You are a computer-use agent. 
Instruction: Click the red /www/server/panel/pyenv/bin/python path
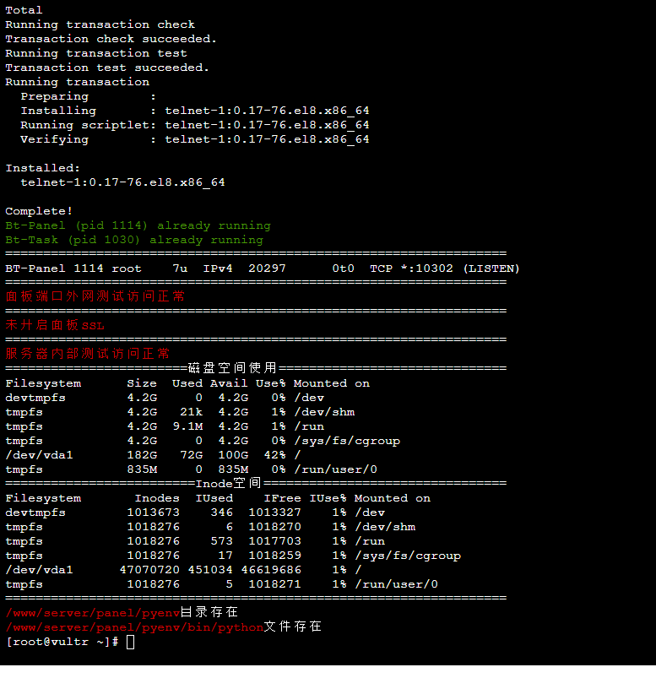pos(135,627)
